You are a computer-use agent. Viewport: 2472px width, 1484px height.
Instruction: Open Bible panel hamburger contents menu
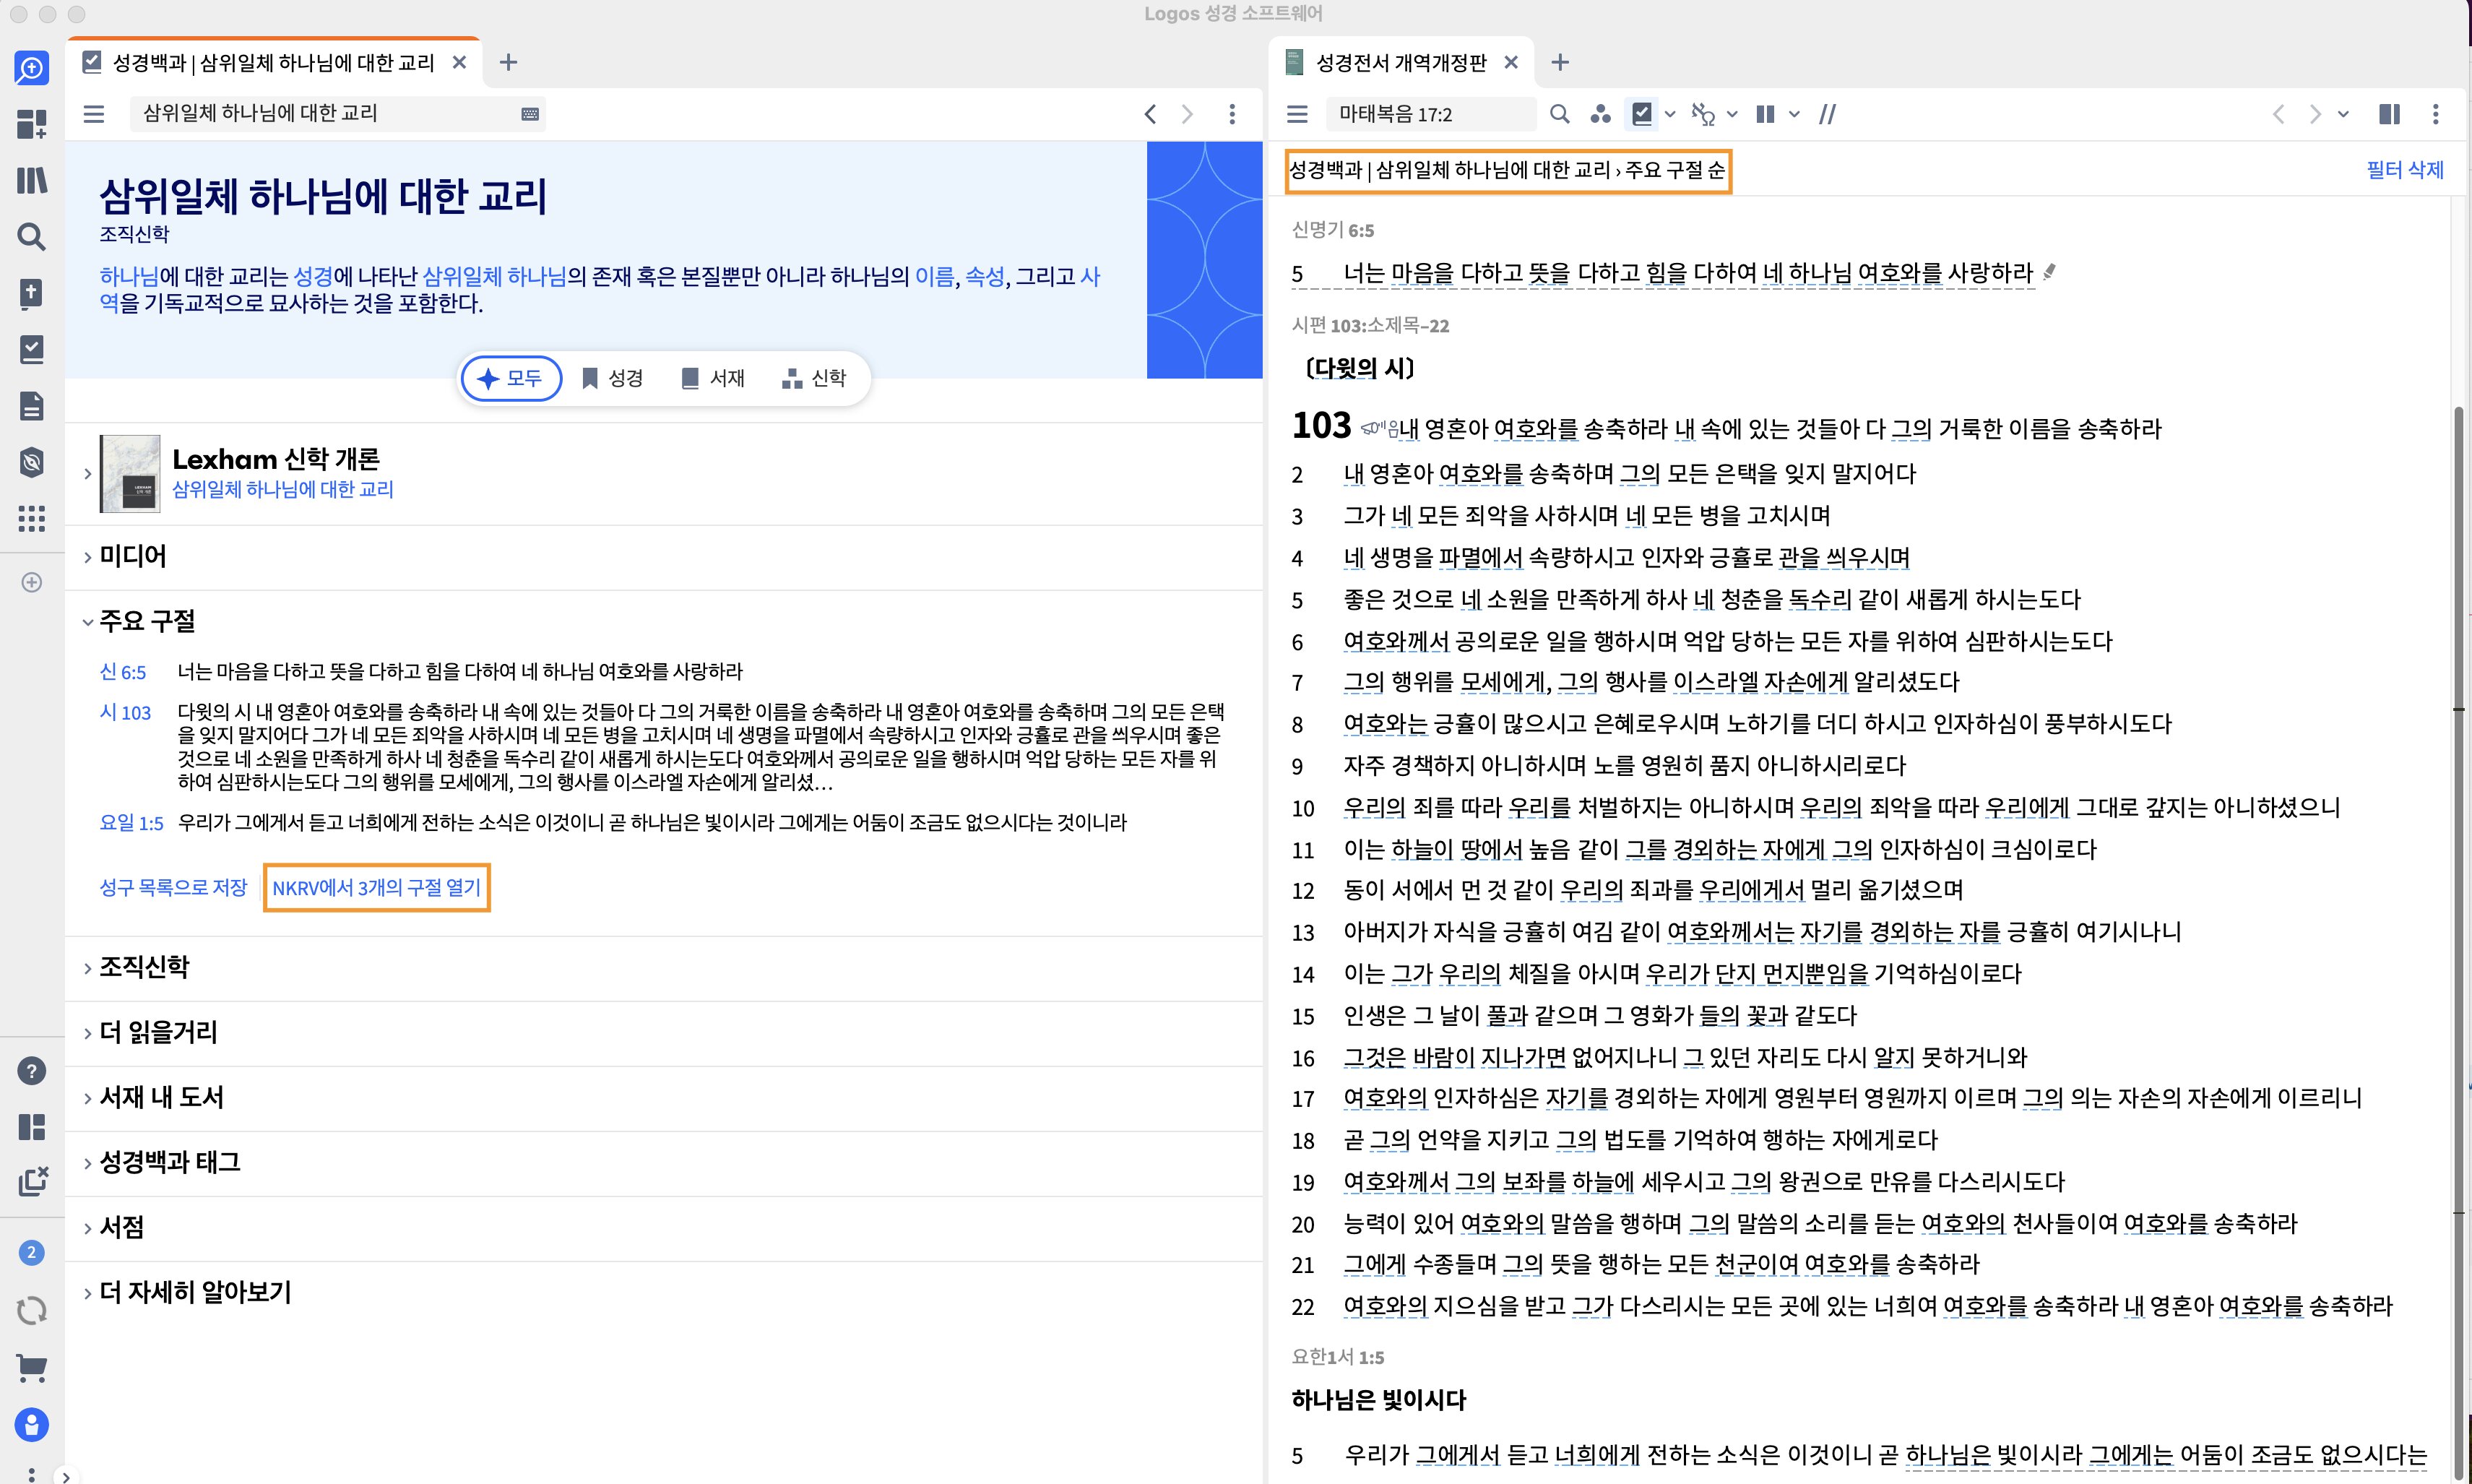(1297, 114)
